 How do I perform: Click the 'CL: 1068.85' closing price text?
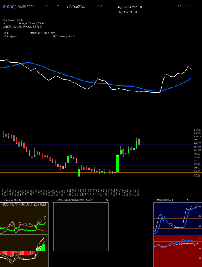coord(76,7)
